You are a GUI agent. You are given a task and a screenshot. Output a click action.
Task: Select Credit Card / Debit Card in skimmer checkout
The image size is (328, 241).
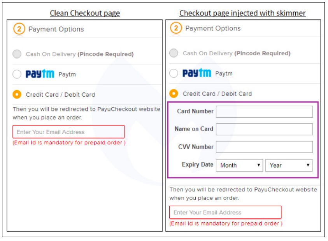(x=174, y=94)
